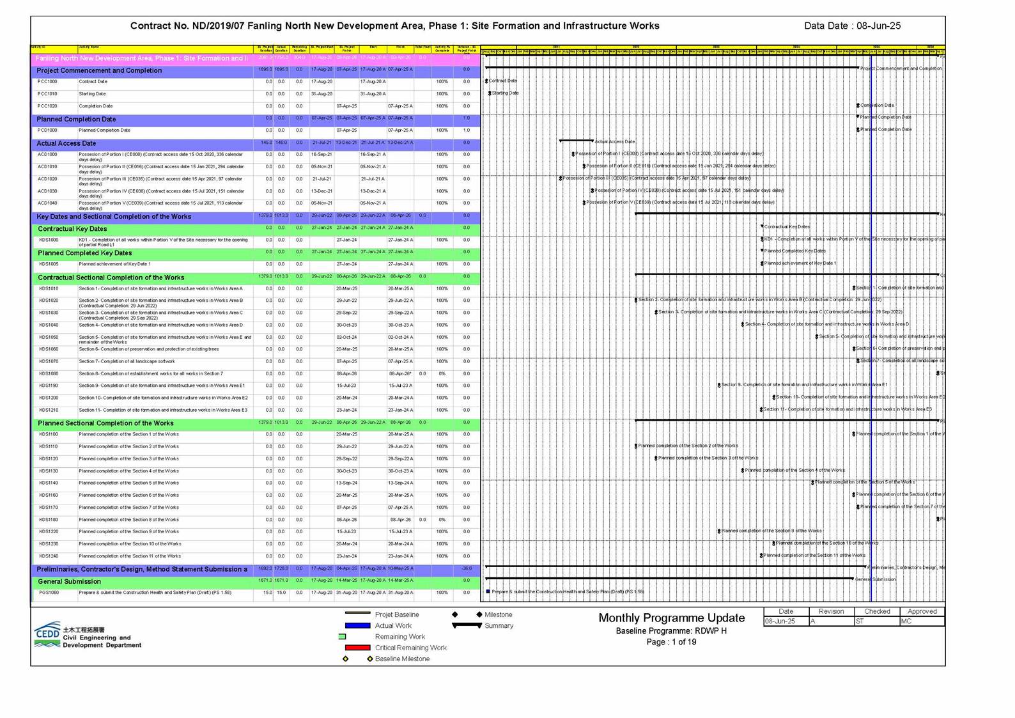The width and height of the screenshot is (1015, 718).
Task: Click activity ID KDS1180
Action: coord(49,520)
